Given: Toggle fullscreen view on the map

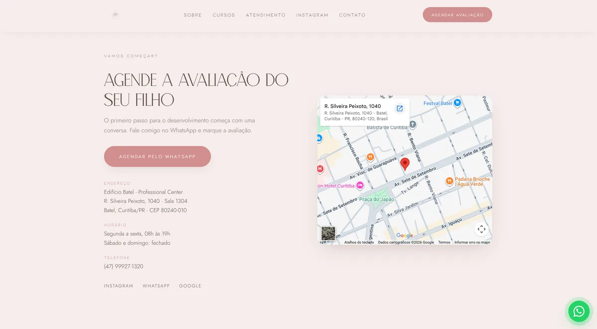Looking at the screenshot, I should coord(481,229).
